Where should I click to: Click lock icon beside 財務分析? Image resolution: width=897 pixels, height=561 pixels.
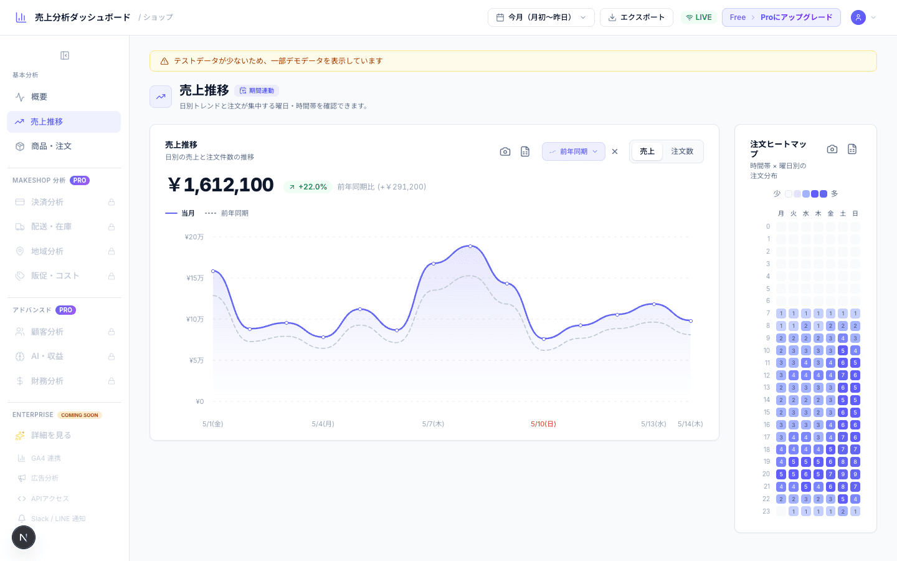click(112, 381)
